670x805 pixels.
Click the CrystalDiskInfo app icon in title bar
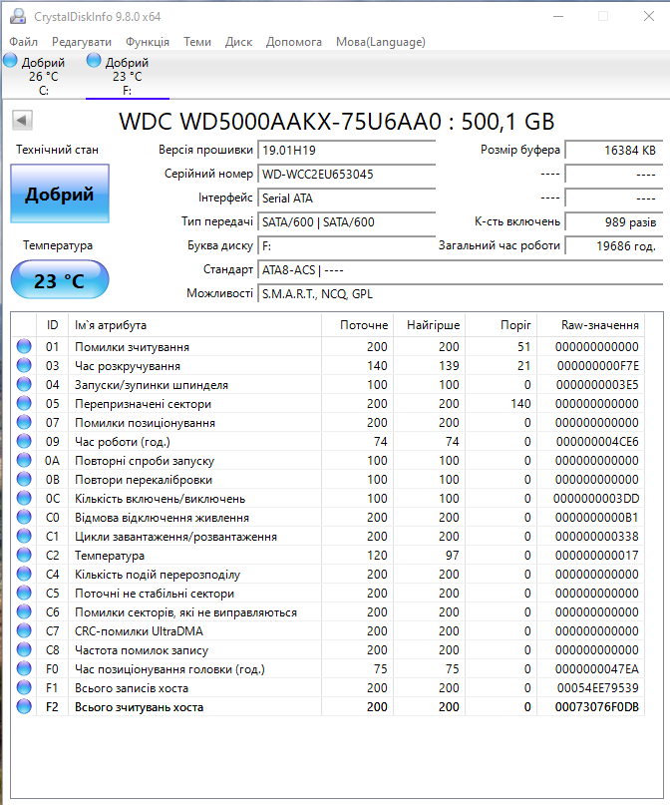(17, 16)
